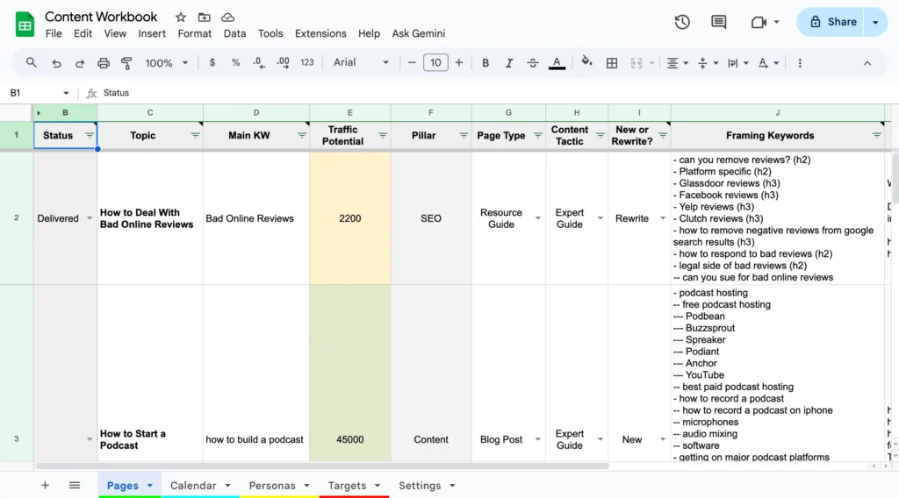Star the Content Workbook document
Image resolution: width=899 pixels, height=498 pixels.
point(181,18)
